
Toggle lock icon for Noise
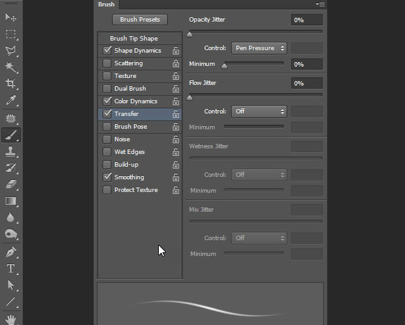click(x=176, y=139)
